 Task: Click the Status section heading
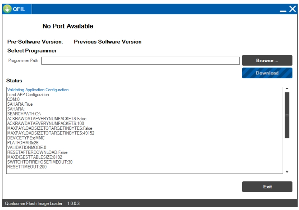pyautogui.click(x=14, y=80)
